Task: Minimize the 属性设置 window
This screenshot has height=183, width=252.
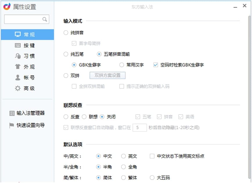Action: 235,6
